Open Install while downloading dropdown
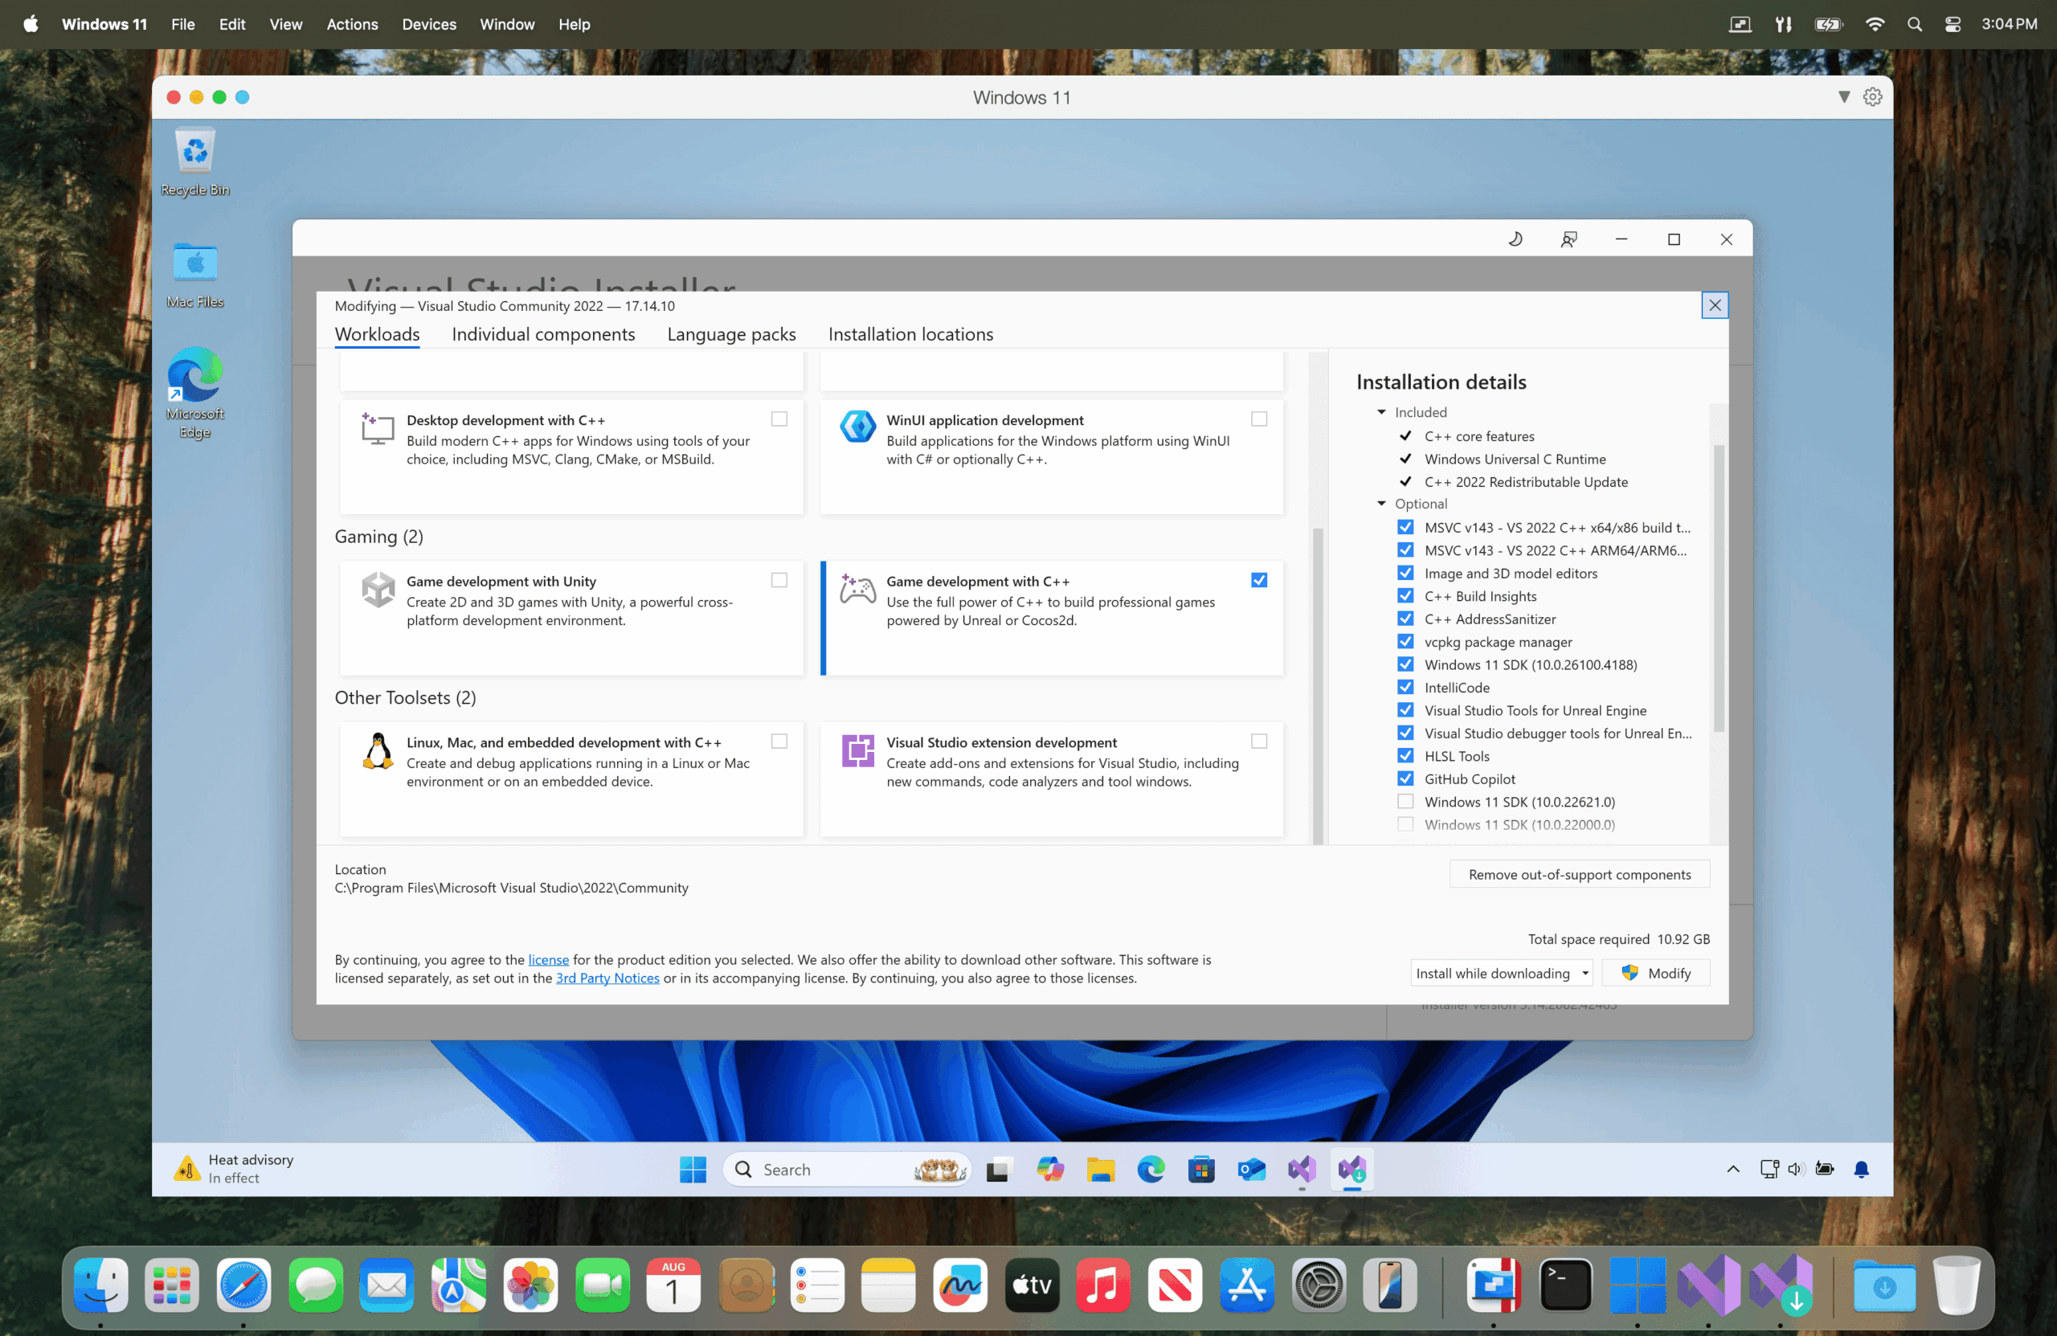Viewport: 2057px width, 1336px height. [1501, 973]
